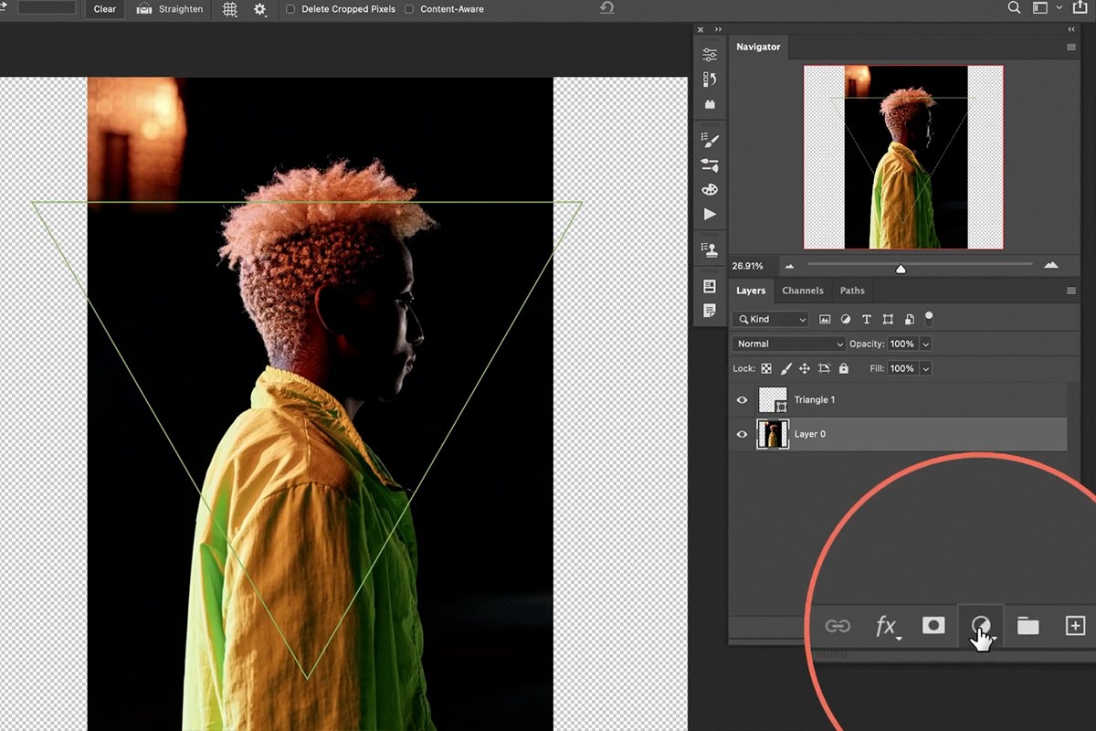Viewport: 1096px width, 731px height.
Task: Click the Straighten level icon
Action: (144, 9)
